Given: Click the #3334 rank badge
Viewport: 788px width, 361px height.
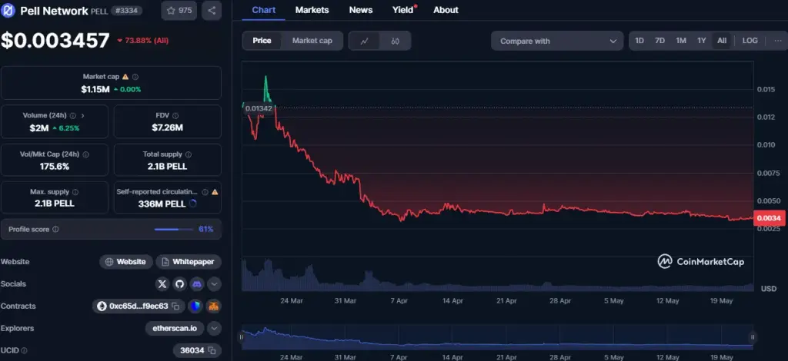Looking at the screenshot, I should [x=127, y=11].
